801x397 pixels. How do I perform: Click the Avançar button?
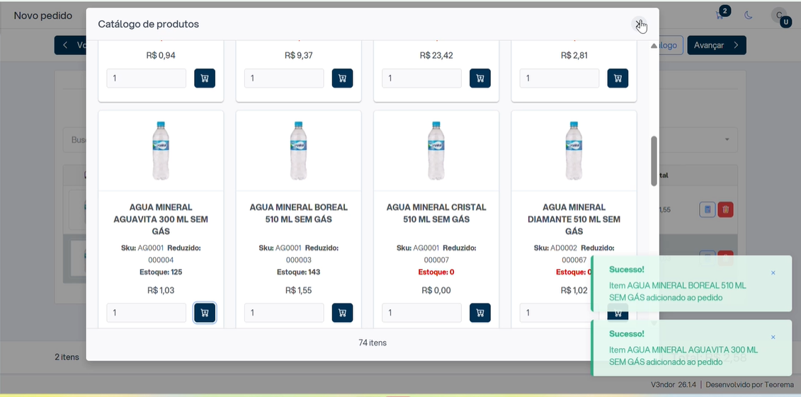(717, 45)
